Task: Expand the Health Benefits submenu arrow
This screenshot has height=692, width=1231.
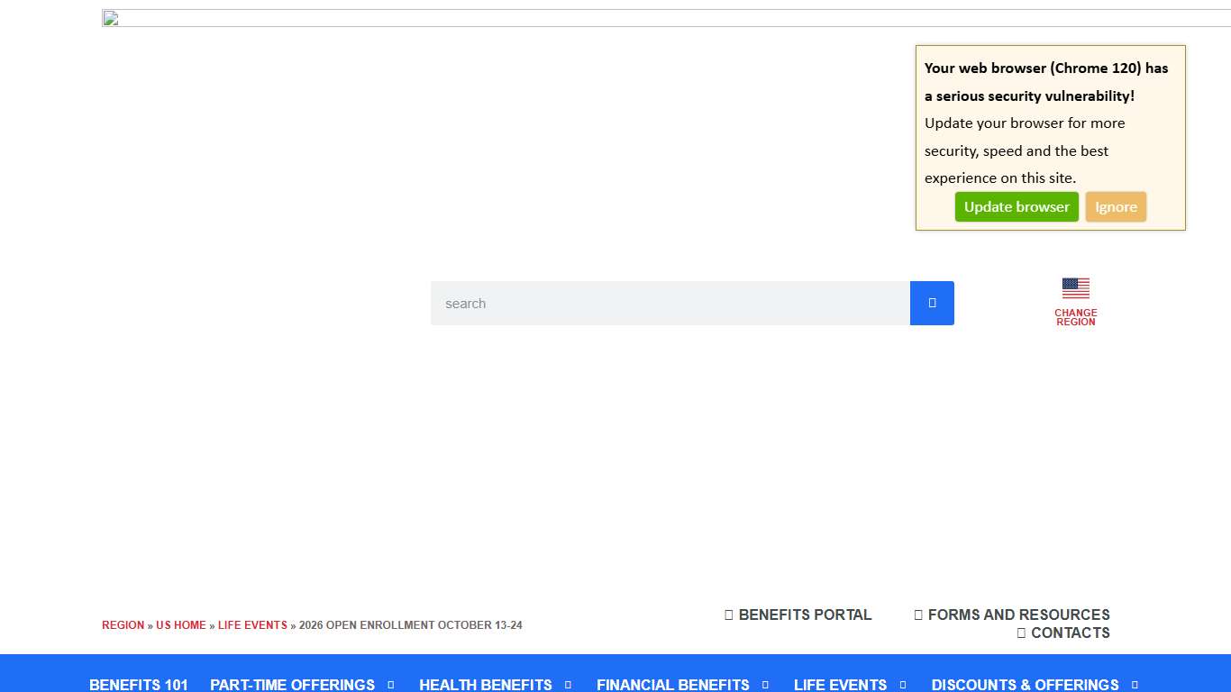Action: (x=569, y=685)
